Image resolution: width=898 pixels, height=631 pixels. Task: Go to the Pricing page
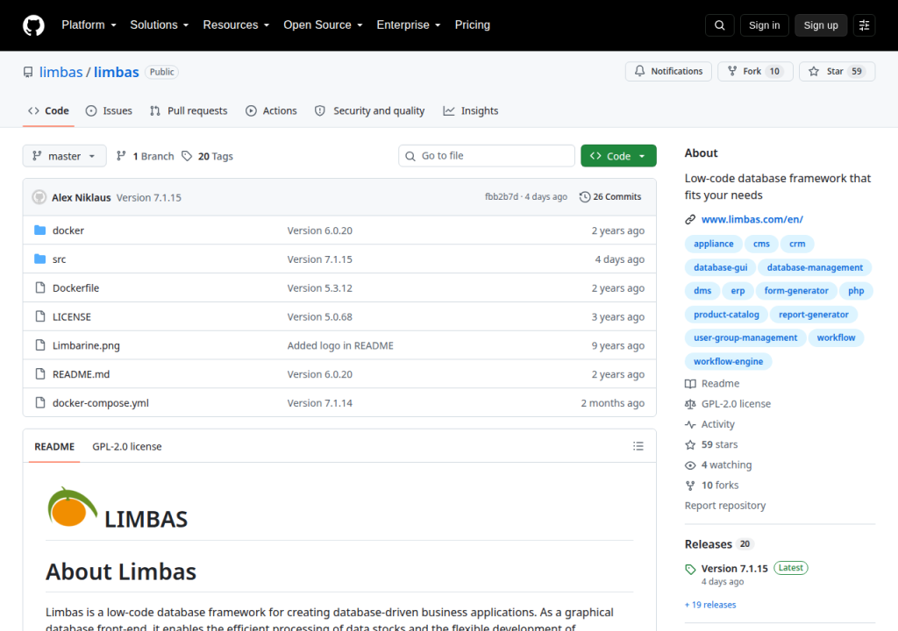473,25
